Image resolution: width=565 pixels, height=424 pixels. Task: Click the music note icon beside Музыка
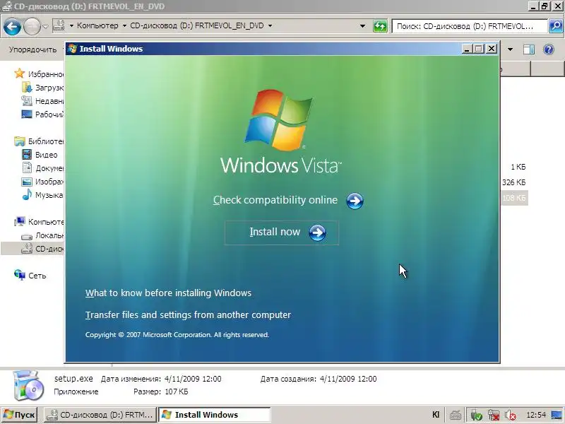(27, 195)
